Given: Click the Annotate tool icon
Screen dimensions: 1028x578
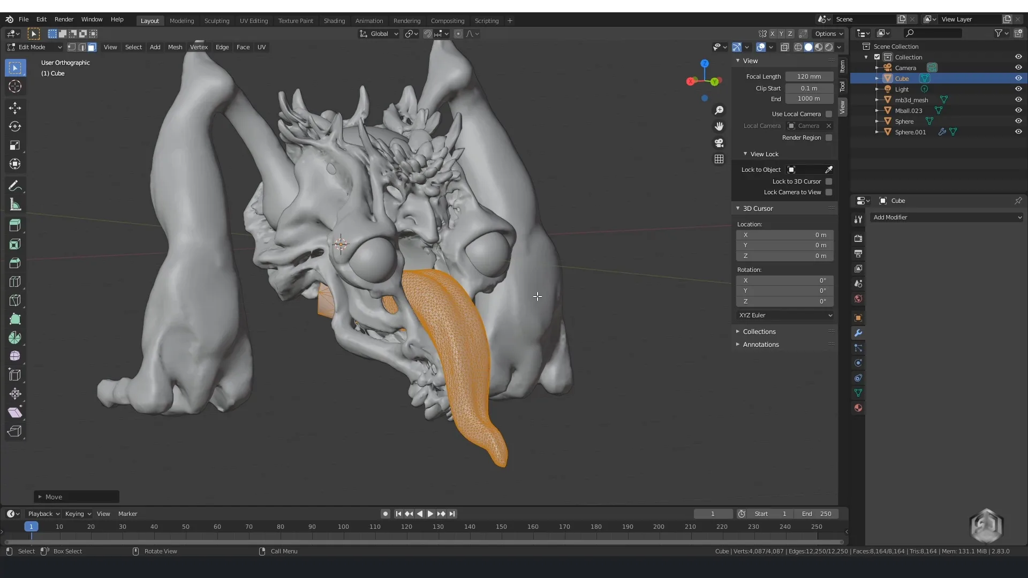Looking at the screenshot, I should [16, 186].
